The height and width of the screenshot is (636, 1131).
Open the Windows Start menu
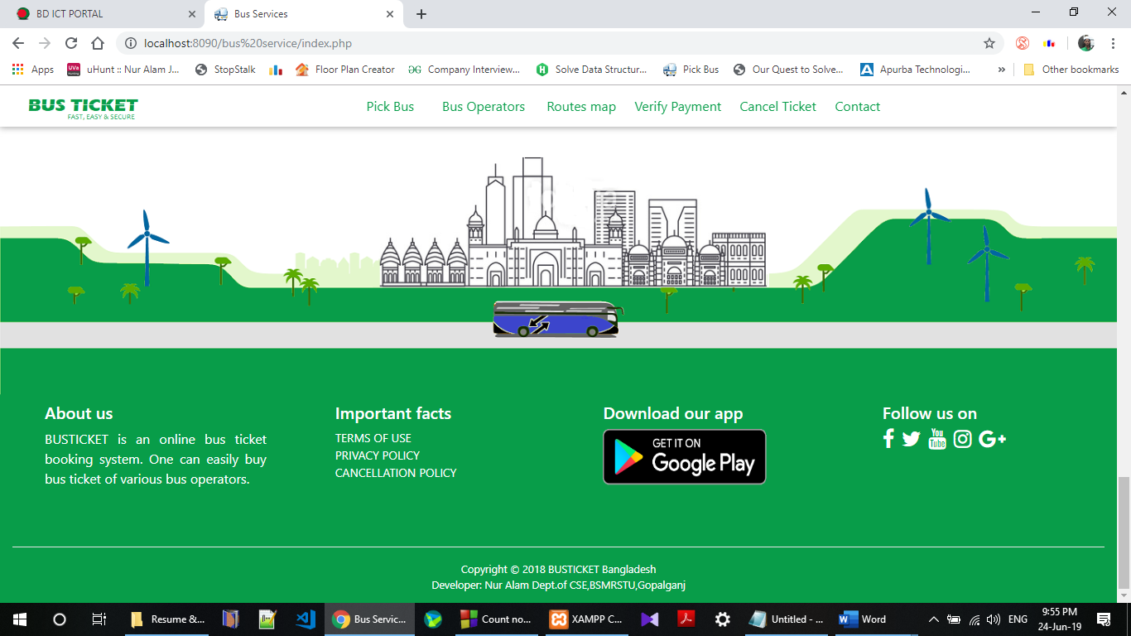(x=20, y=619)
